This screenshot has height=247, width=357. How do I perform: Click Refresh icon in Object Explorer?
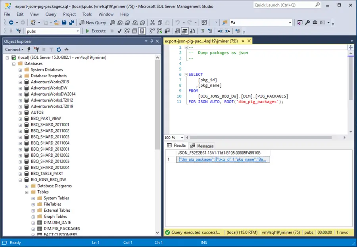[59, 50]
